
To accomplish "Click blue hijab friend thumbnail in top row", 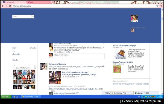I will point(24,72).
